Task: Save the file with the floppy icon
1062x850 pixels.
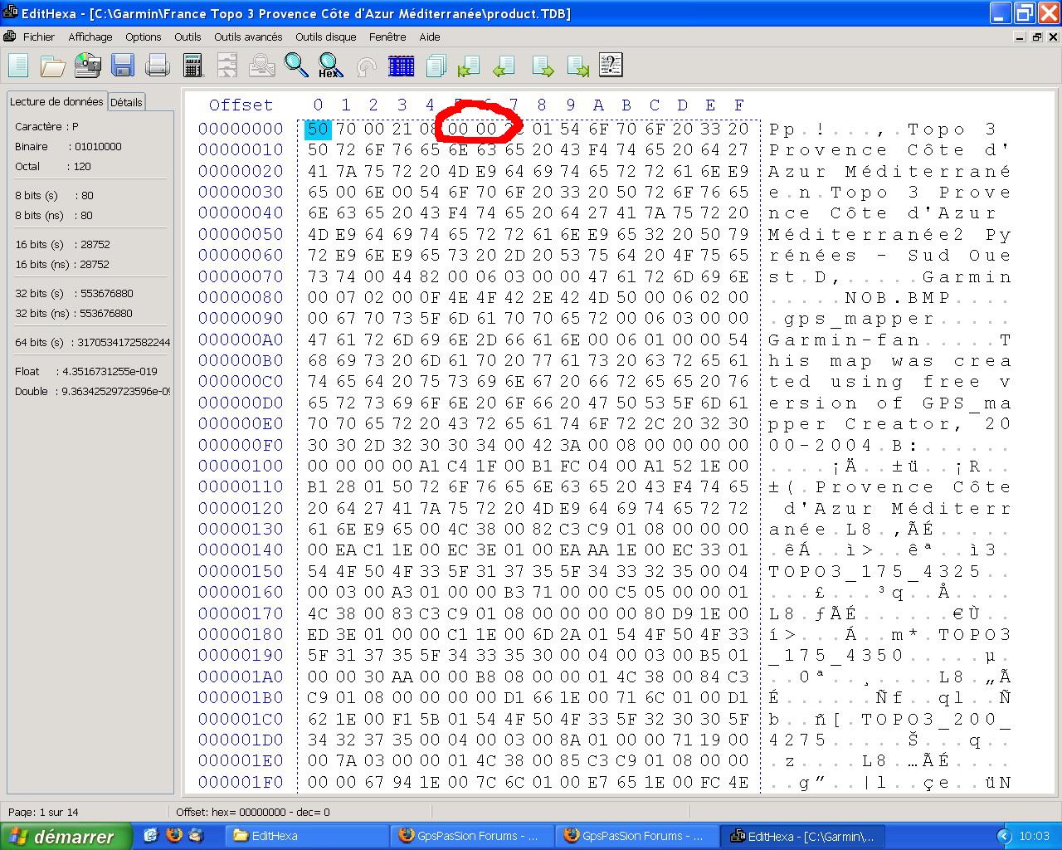Action: 123,66
